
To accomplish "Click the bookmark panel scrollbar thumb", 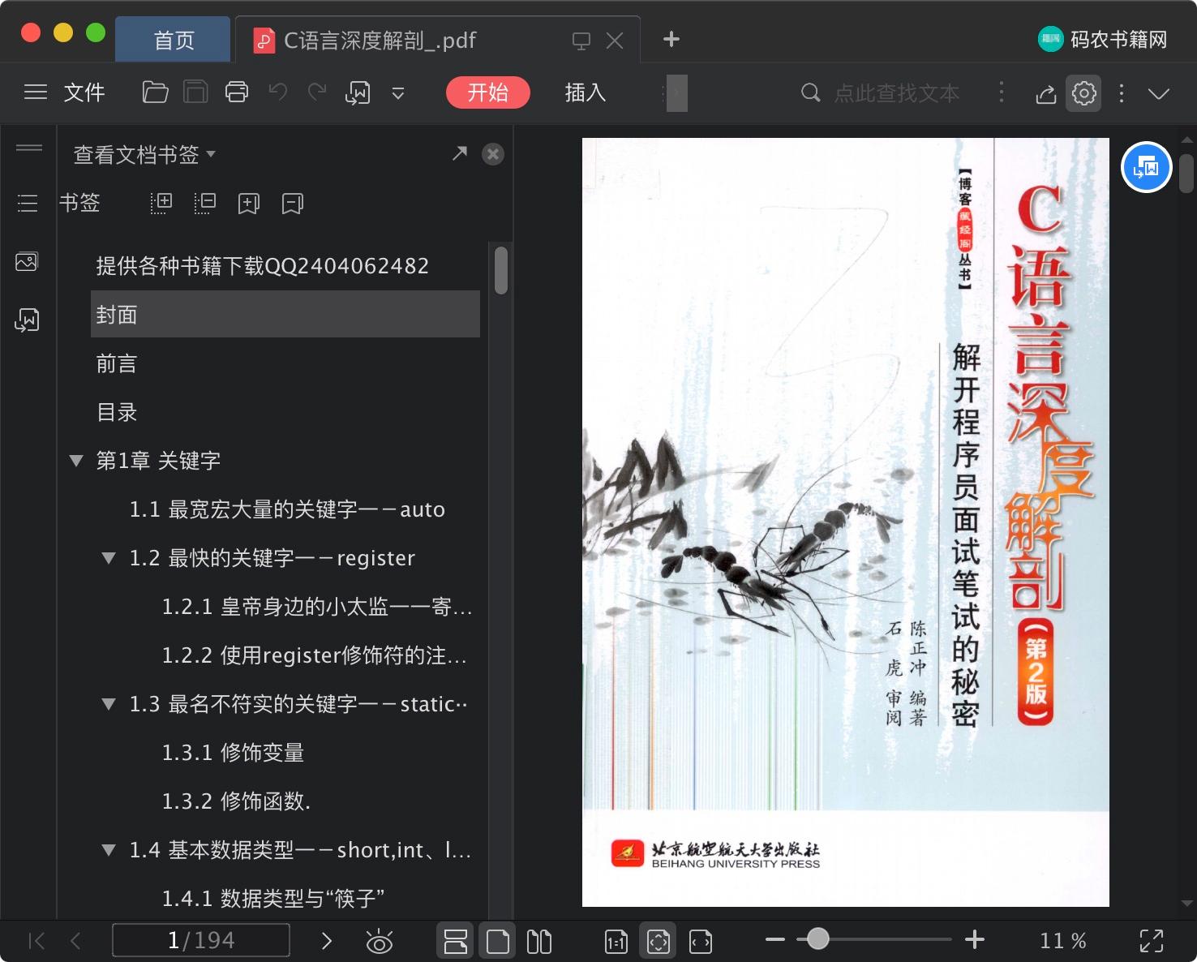I will (501, 270).
